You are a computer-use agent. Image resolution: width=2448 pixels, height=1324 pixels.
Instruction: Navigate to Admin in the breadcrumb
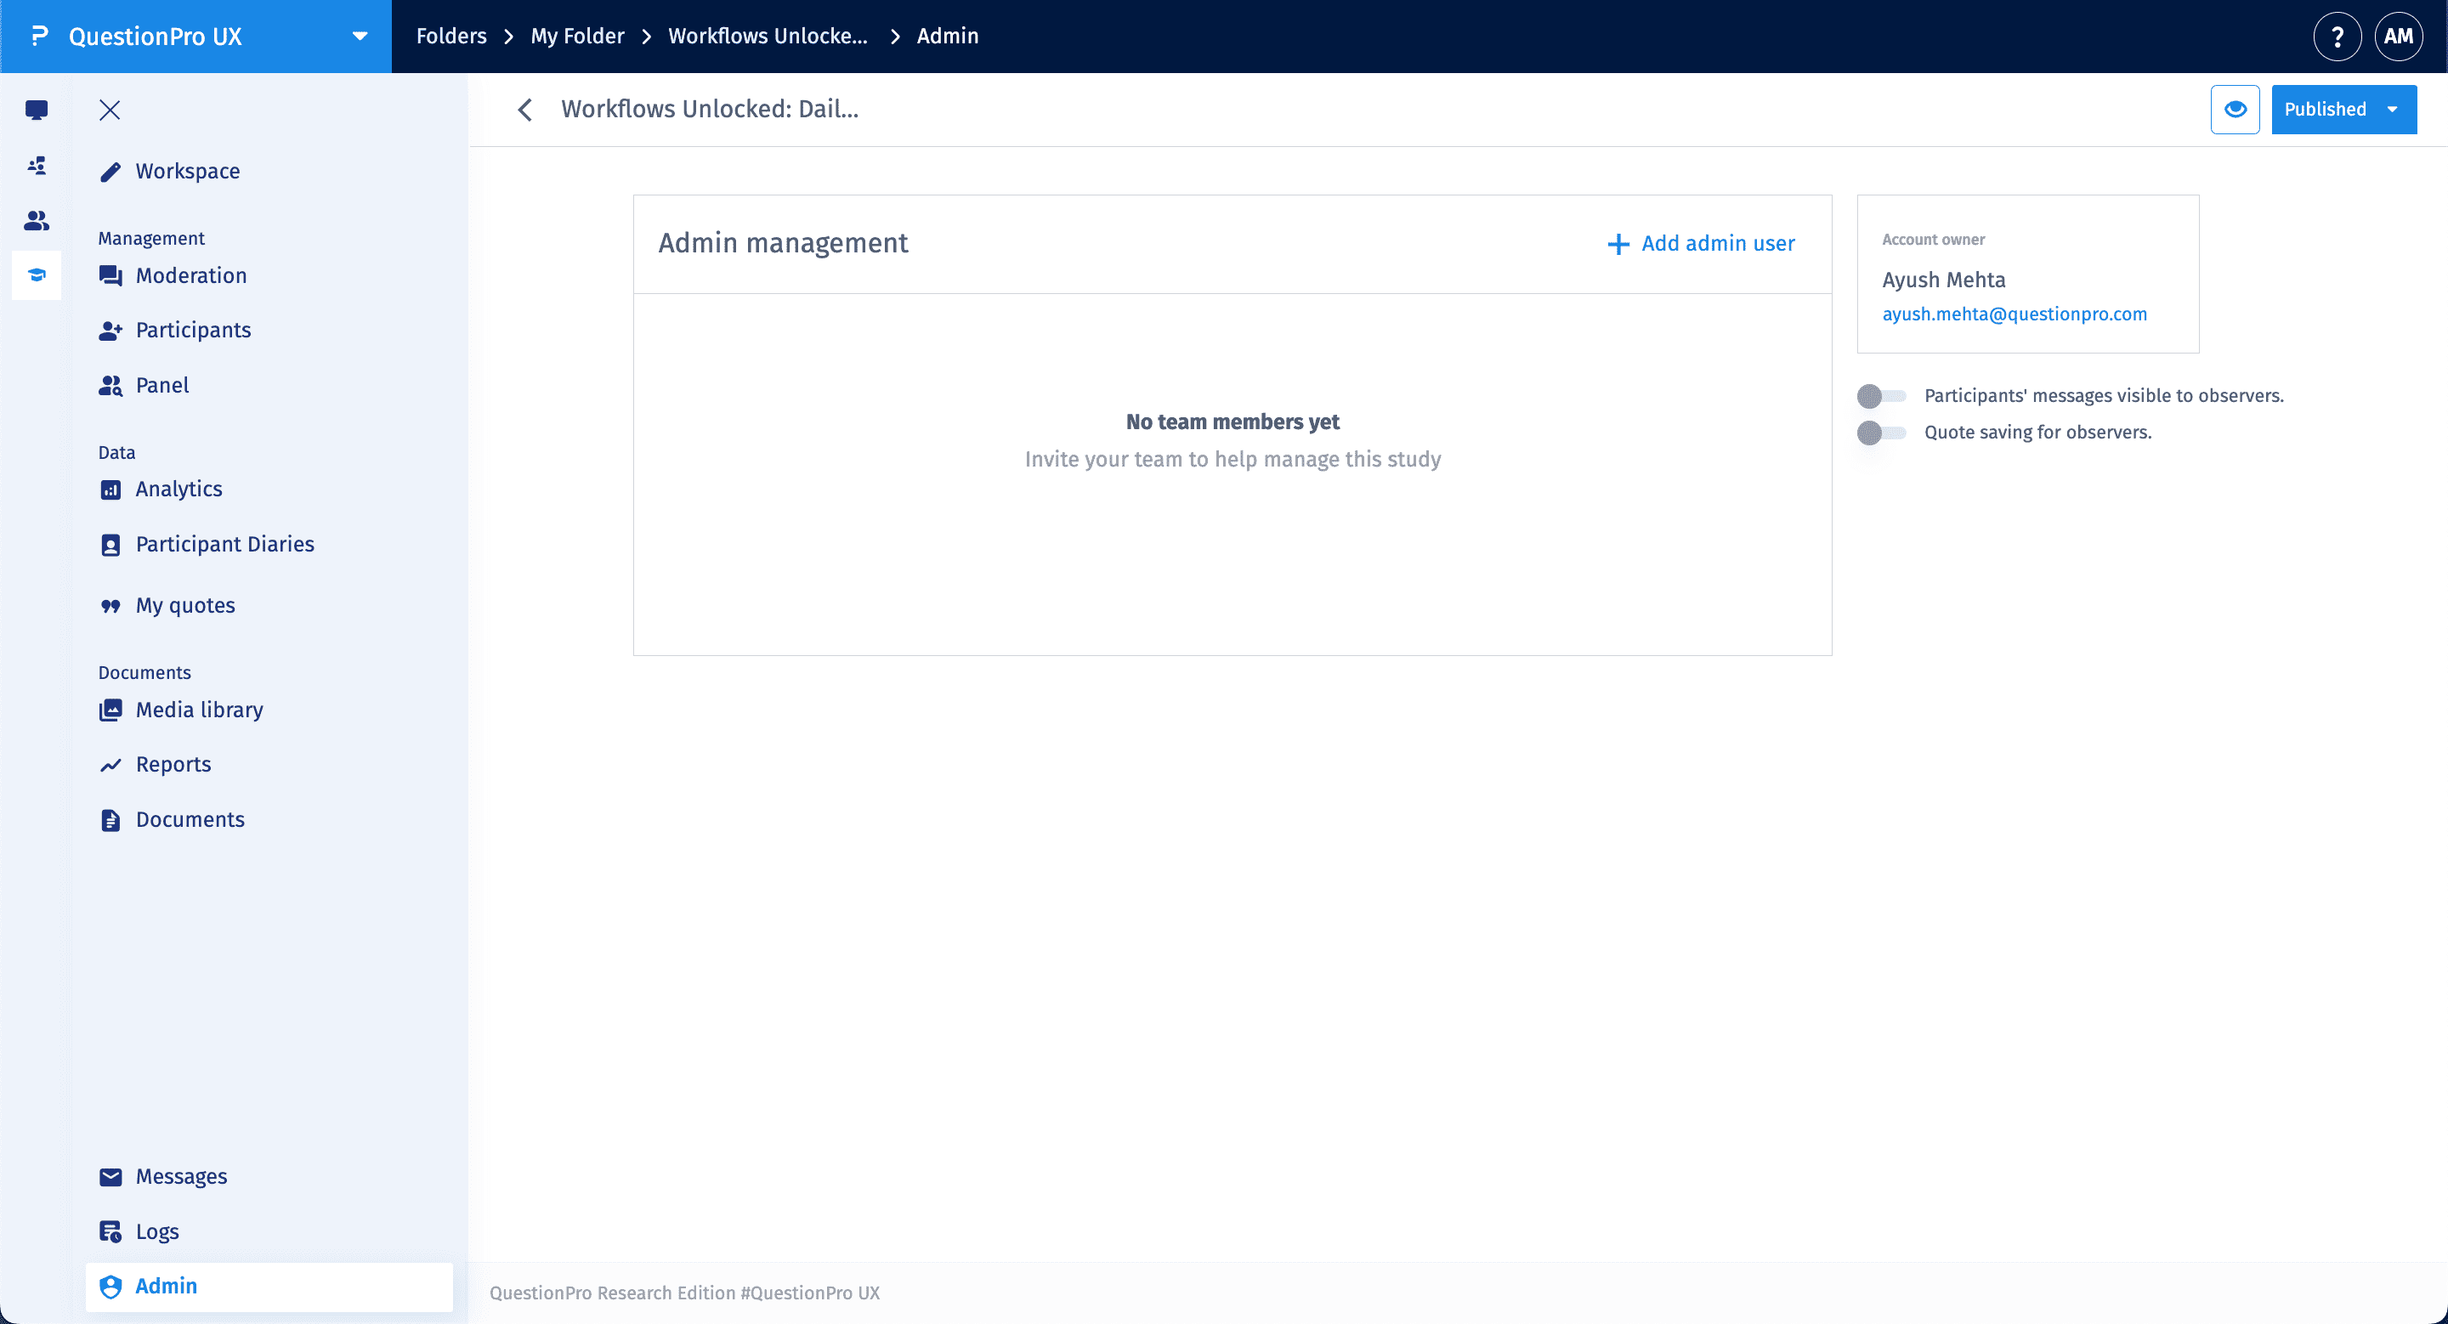[948, 36]
